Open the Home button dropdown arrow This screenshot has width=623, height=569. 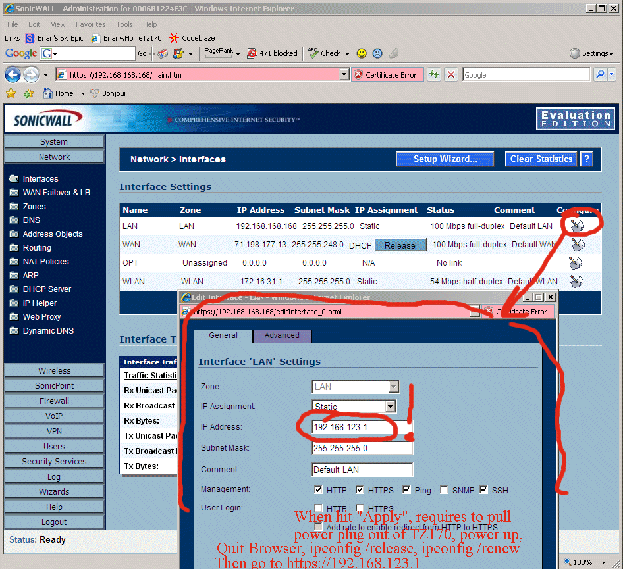coord(83,93)
